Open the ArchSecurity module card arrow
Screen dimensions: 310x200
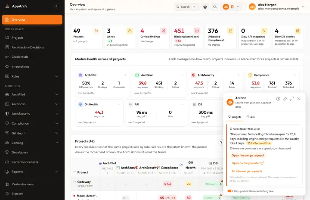click(x=238, y=75)
